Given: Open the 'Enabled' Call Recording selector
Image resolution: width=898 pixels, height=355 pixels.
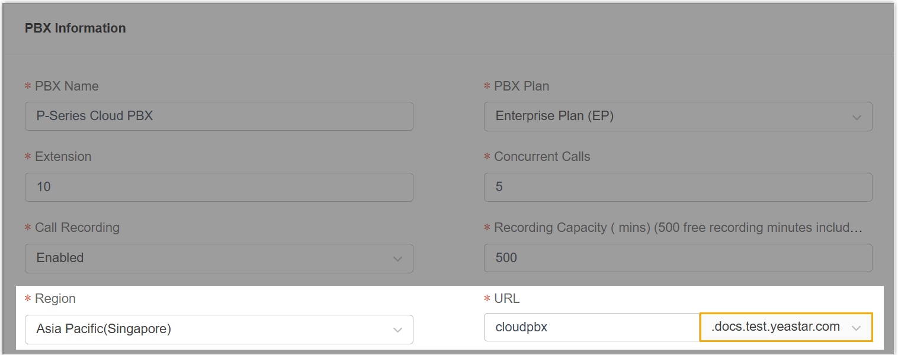Looking at the screenshot, I should pyautogui.click(x=207, y=258).
